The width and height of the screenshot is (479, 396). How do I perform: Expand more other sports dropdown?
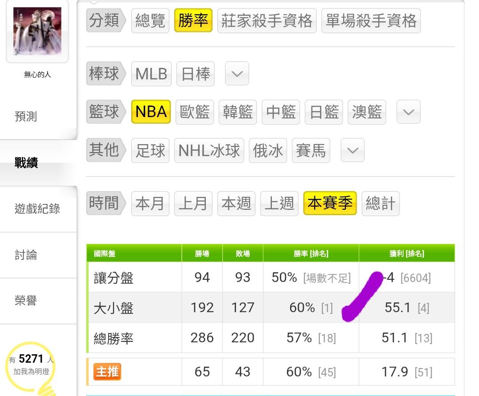(x=353, y=150)
